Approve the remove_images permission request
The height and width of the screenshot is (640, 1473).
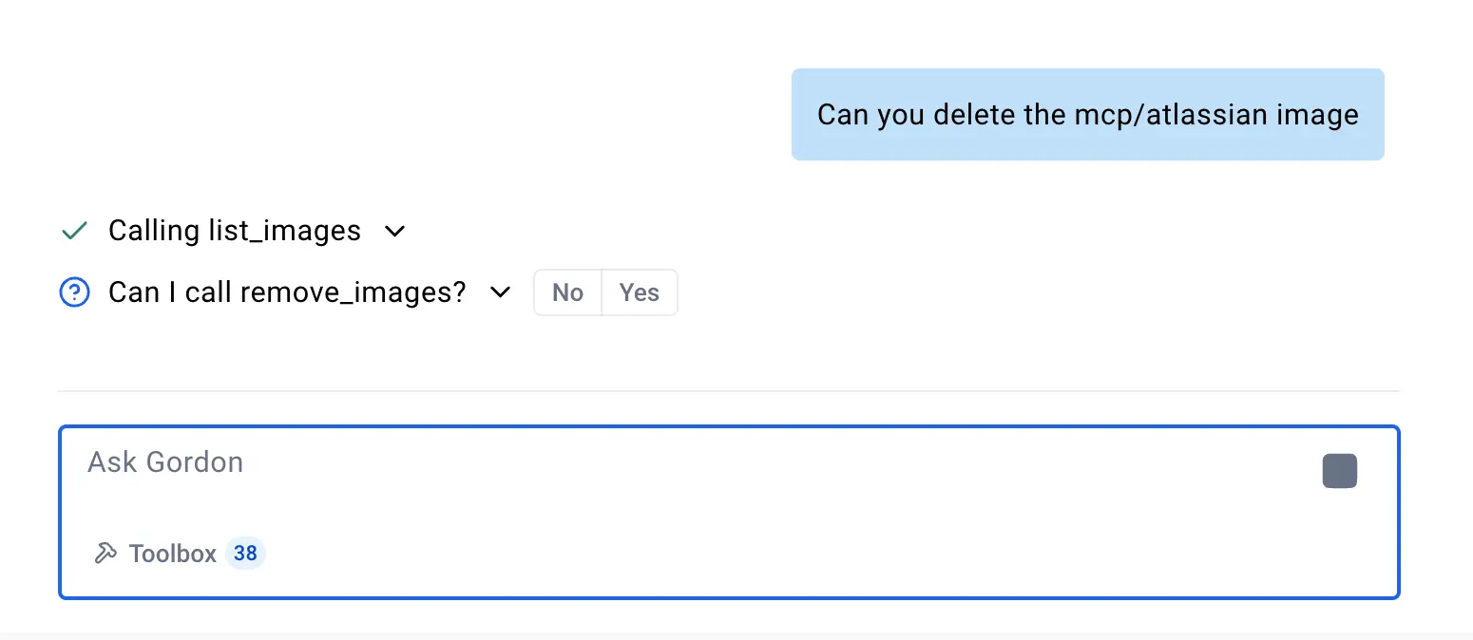639,292
